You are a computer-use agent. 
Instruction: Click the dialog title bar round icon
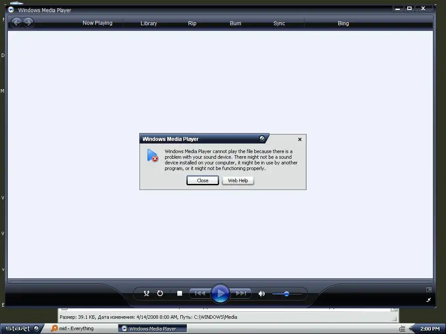click(262, 138)
